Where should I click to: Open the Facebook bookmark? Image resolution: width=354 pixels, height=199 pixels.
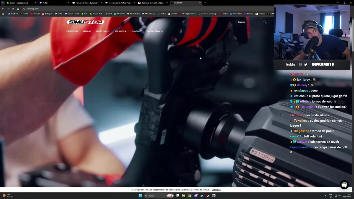coord(13,14)
